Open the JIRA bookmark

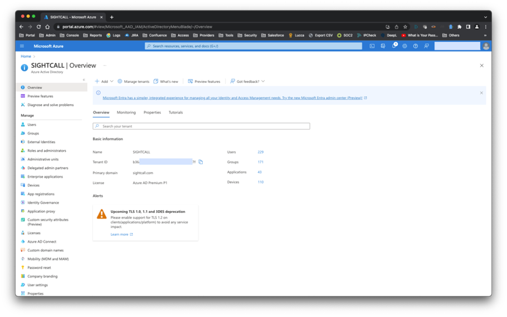tap(131, 36)
